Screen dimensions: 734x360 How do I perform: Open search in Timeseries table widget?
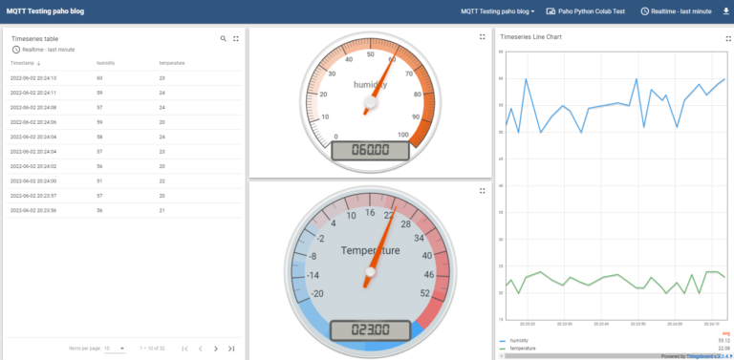224,39
